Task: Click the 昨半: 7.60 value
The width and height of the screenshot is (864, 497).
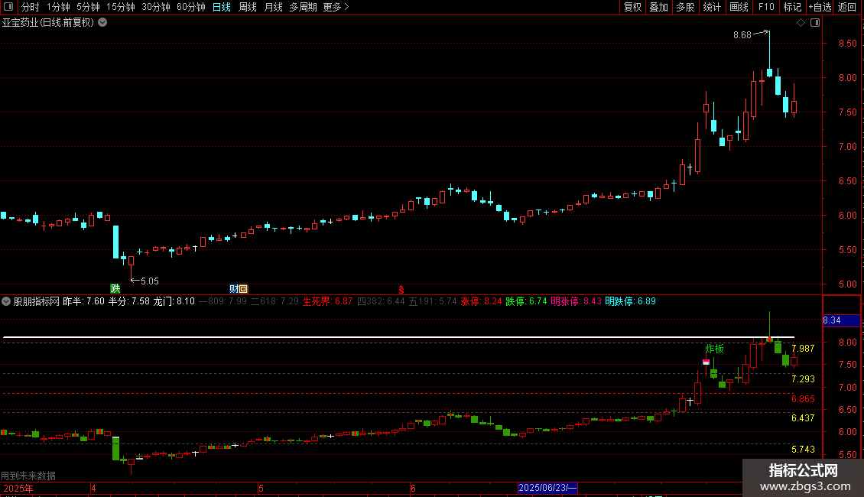Action: click(84, 301)
